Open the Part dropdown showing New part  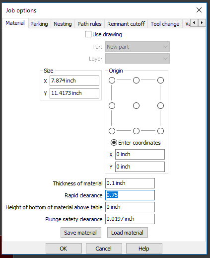coord(138,47)
